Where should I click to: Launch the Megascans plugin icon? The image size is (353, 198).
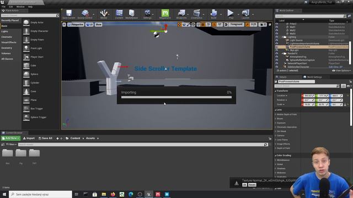pyautogui.click(x=165, y=14)
